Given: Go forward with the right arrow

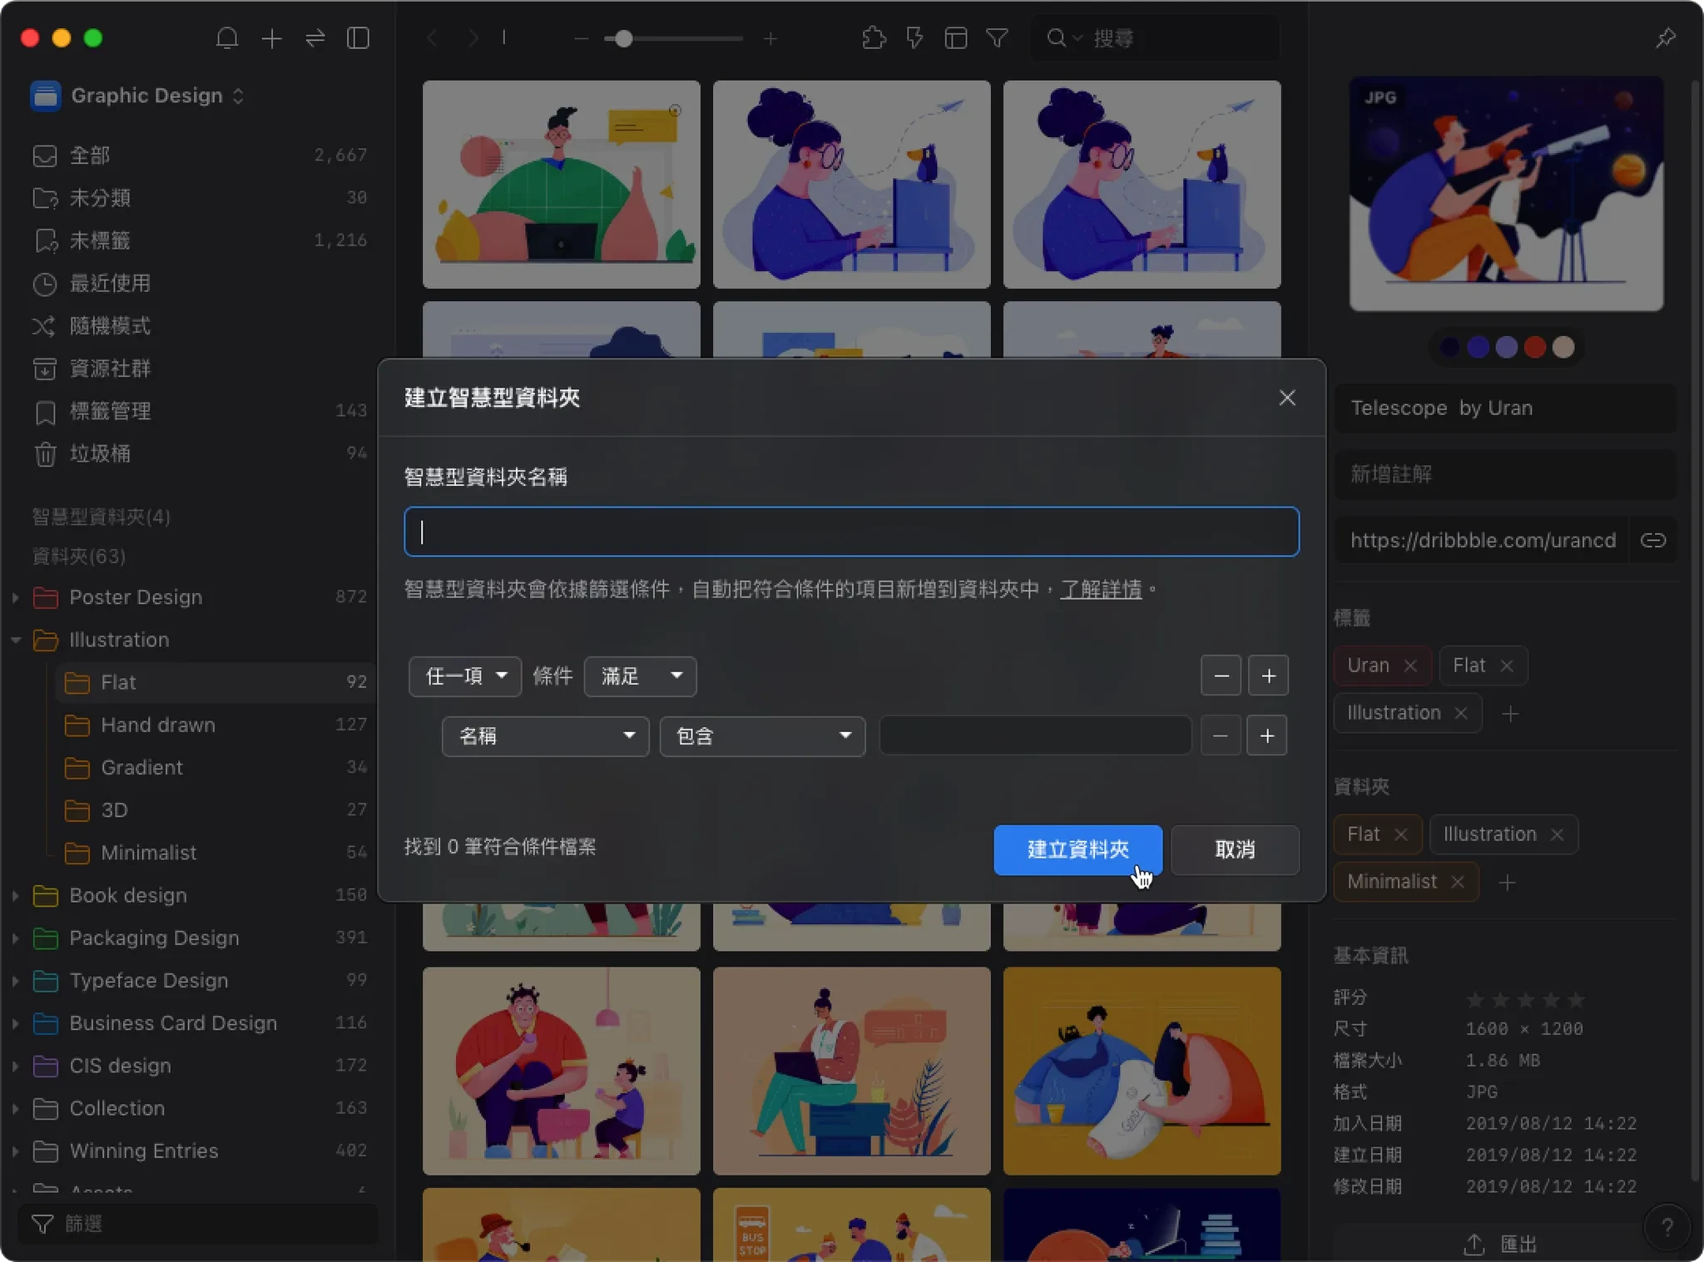Looking at the screenshot, I should tap(473, 38).
